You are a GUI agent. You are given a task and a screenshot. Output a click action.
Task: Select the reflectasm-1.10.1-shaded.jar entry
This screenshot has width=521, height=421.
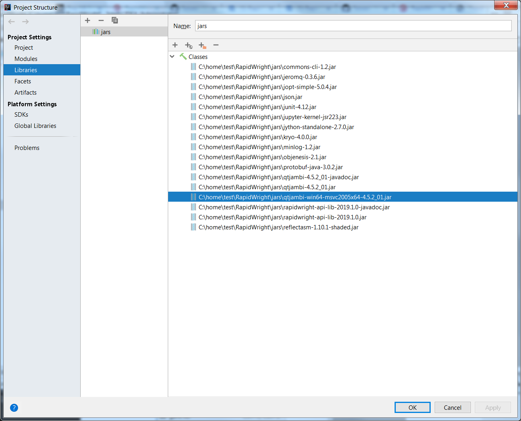(279, 227)
